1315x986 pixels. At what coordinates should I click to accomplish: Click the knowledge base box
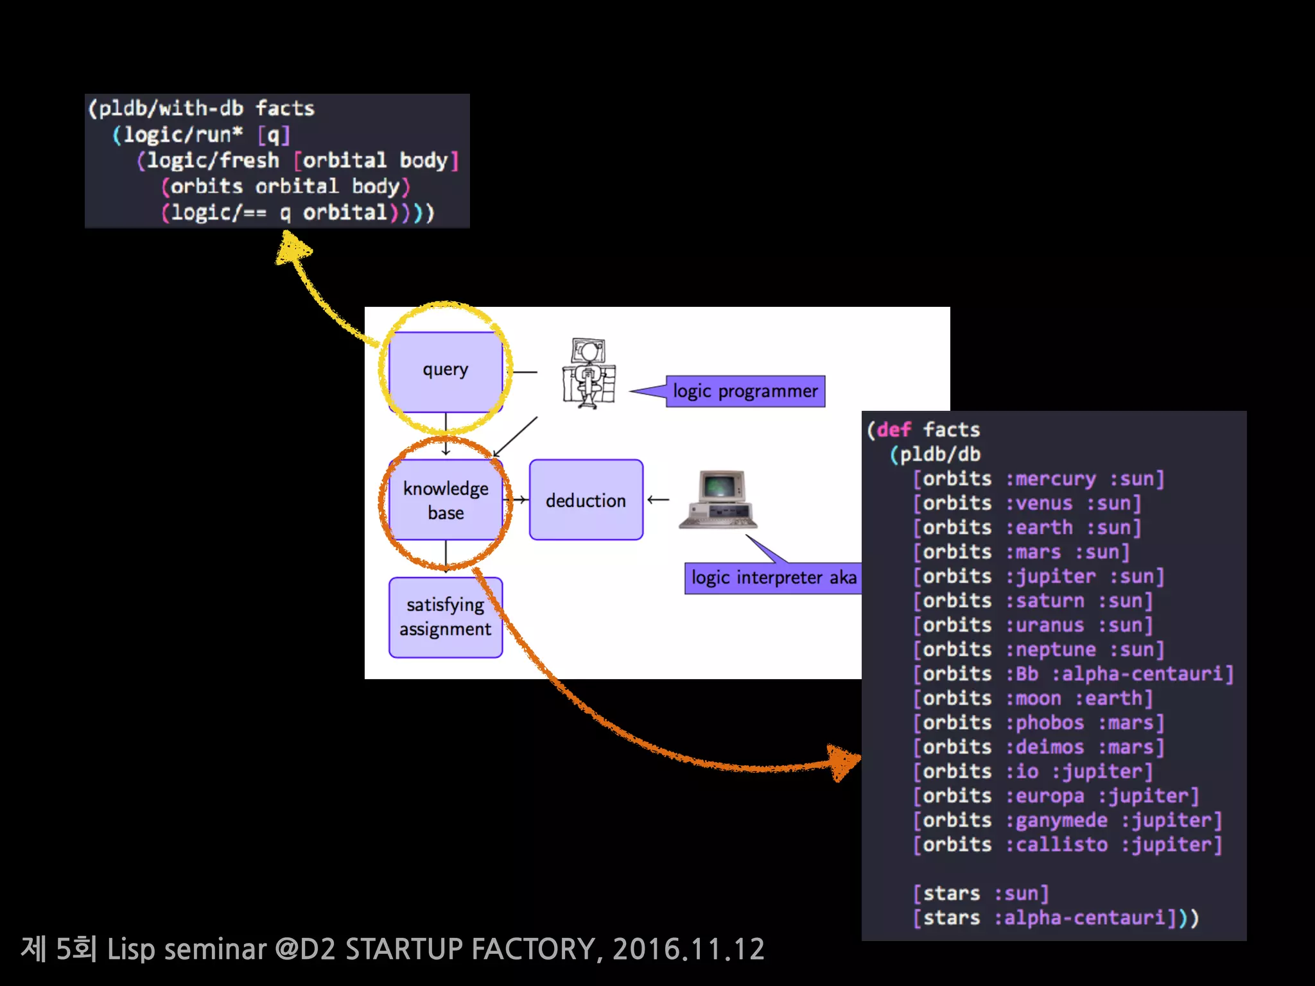tap(446, 500)
